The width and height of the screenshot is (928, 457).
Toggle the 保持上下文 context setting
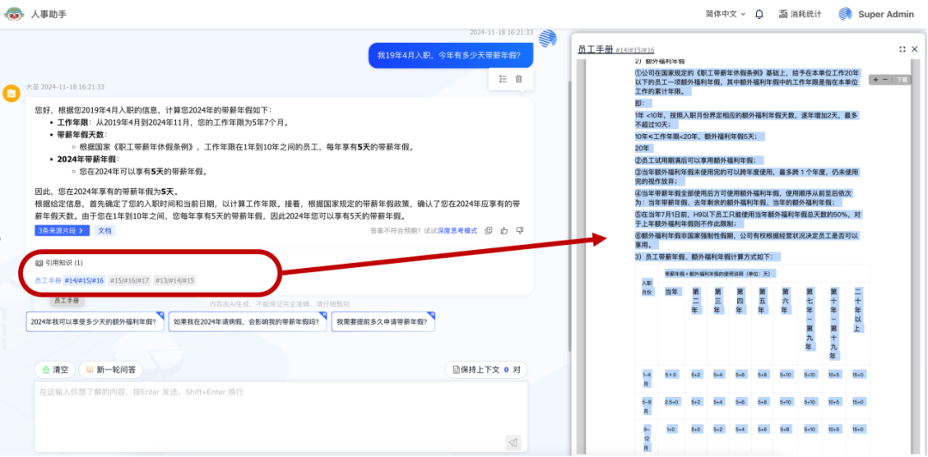coord(486,369)
